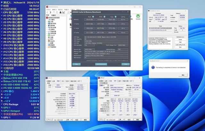Screen dimensions: 205x131
Task: Select the 性能测试 node in AIDA64 tree
Action: 53,47
